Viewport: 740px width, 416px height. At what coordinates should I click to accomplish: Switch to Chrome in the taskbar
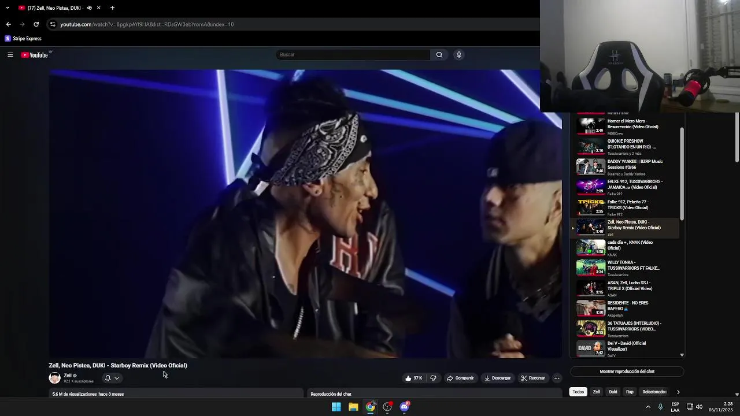click(x=370, y=407)
